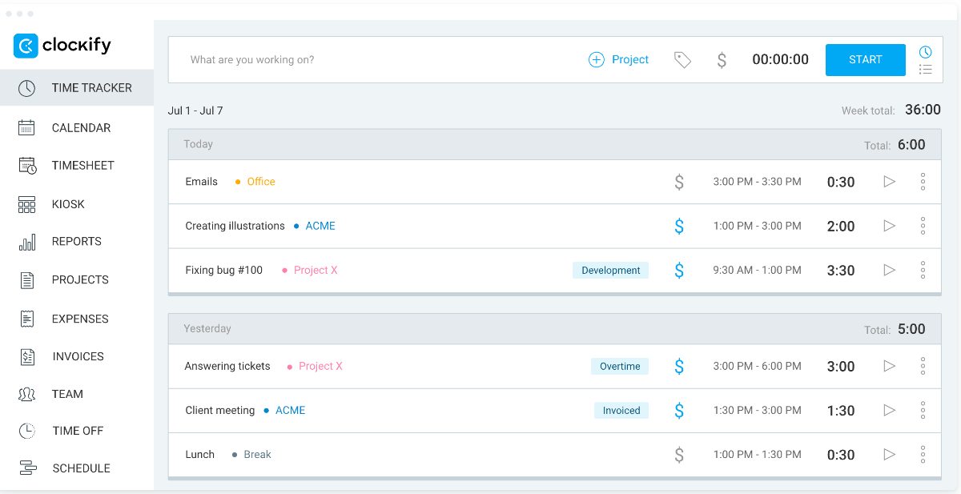Click the Team people icon
Screen dimensions: 961x494
[27, 394]
